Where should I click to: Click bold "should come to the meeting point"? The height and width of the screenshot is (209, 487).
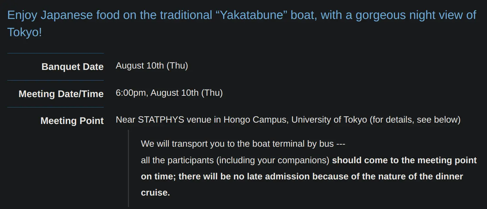(x=404, y=160)
